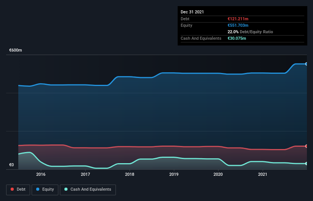The width and height of the screenshot is (313, 201).
Task: Click the Debt label in tooltip
Action: (x=185, y=19)
